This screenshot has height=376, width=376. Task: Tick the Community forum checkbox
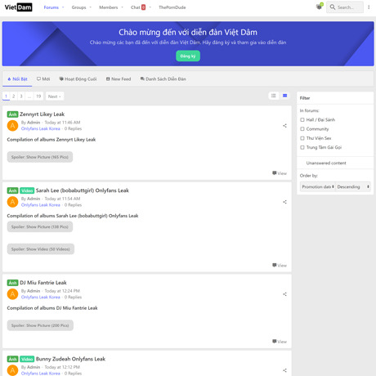[x=302, y=129]
